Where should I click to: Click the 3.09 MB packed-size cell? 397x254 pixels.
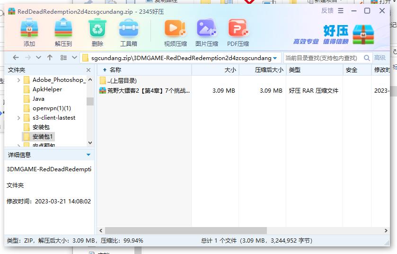(271, 90)
